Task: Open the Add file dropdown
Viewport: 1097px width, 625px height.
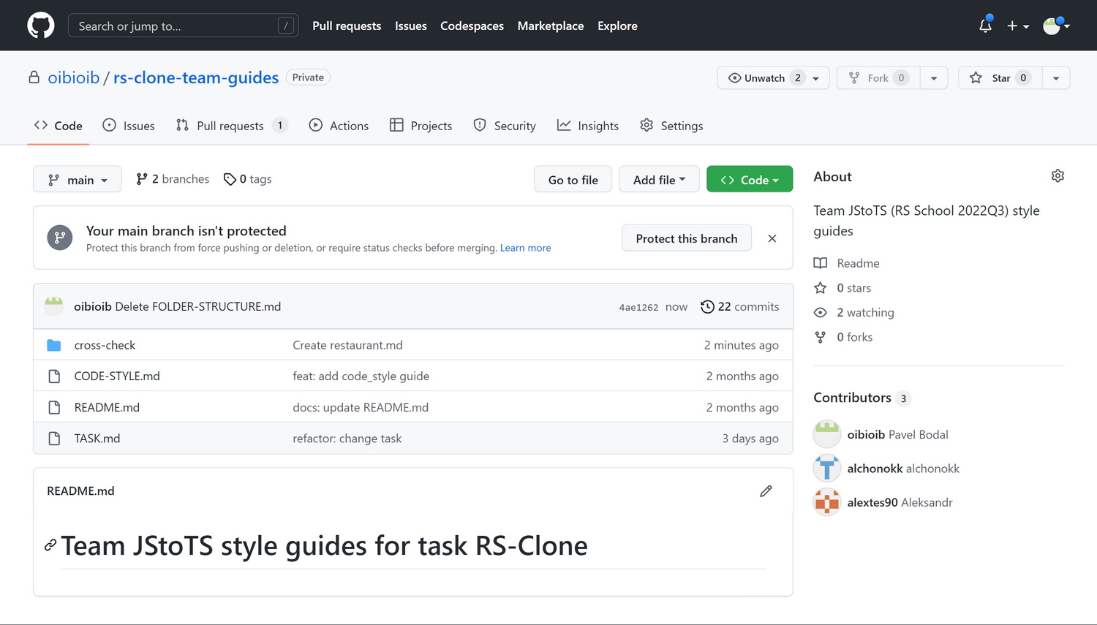Action: [659, 180]
